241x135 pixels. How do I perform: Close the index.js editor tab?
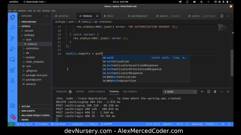(97, 16)
